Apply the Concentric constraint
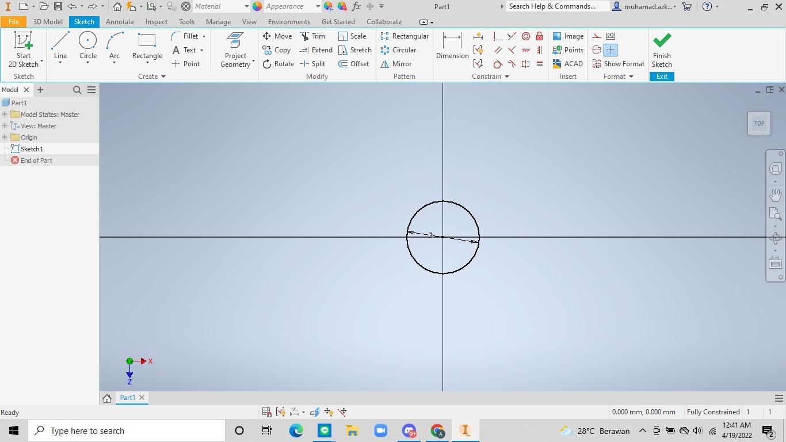786x442 pixels. 525,36
